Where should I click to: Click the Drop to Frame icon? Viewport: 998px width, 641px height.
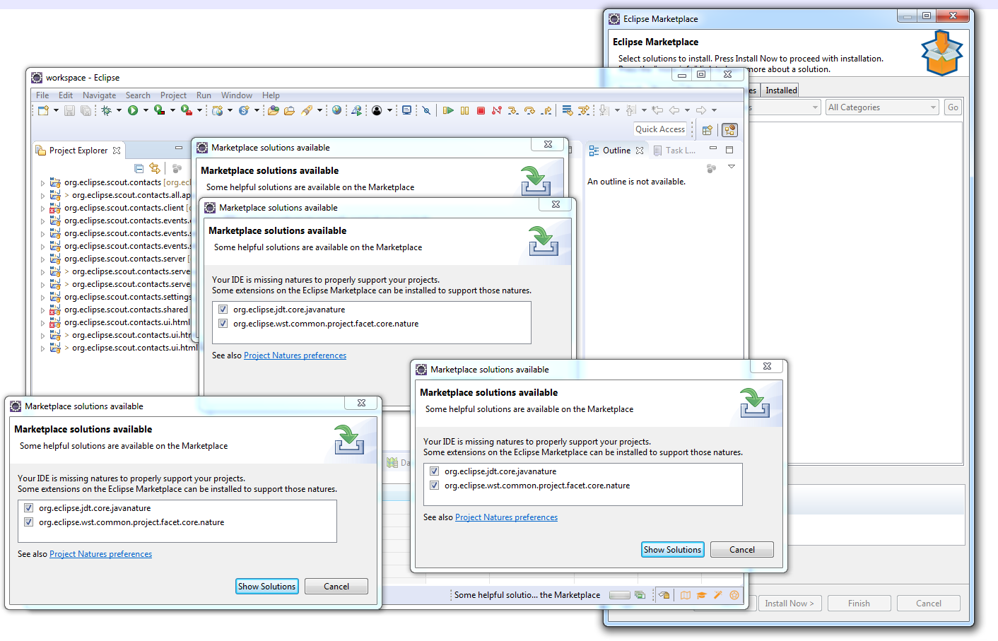click(x=567, y=110)
